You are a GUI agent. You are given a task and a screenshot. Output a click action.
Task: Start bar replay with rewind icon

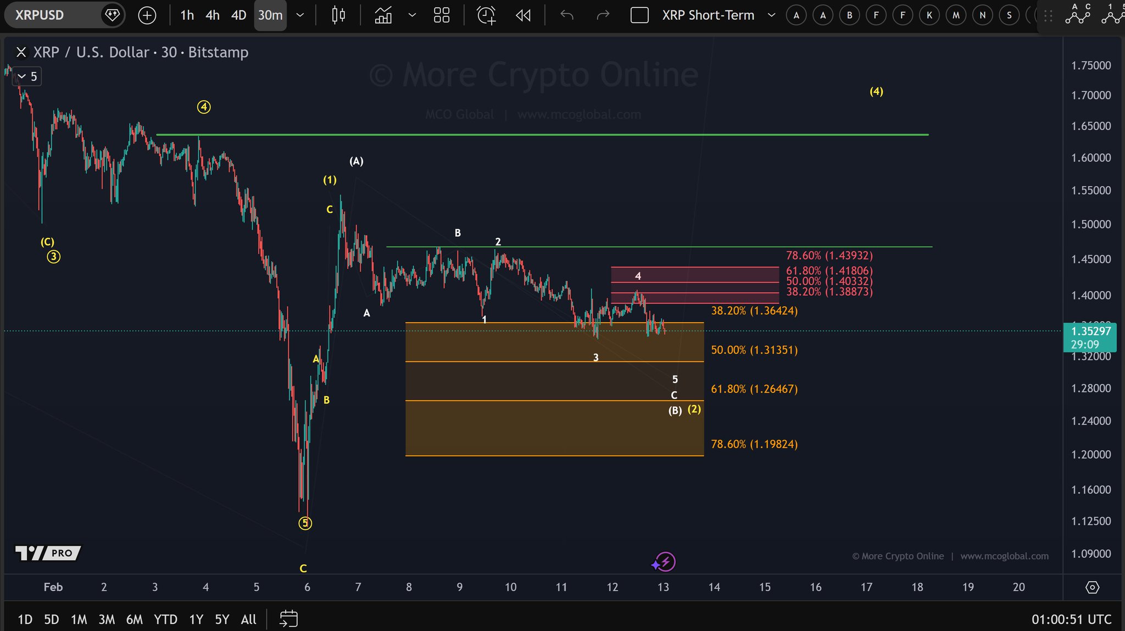coord(523,15)
